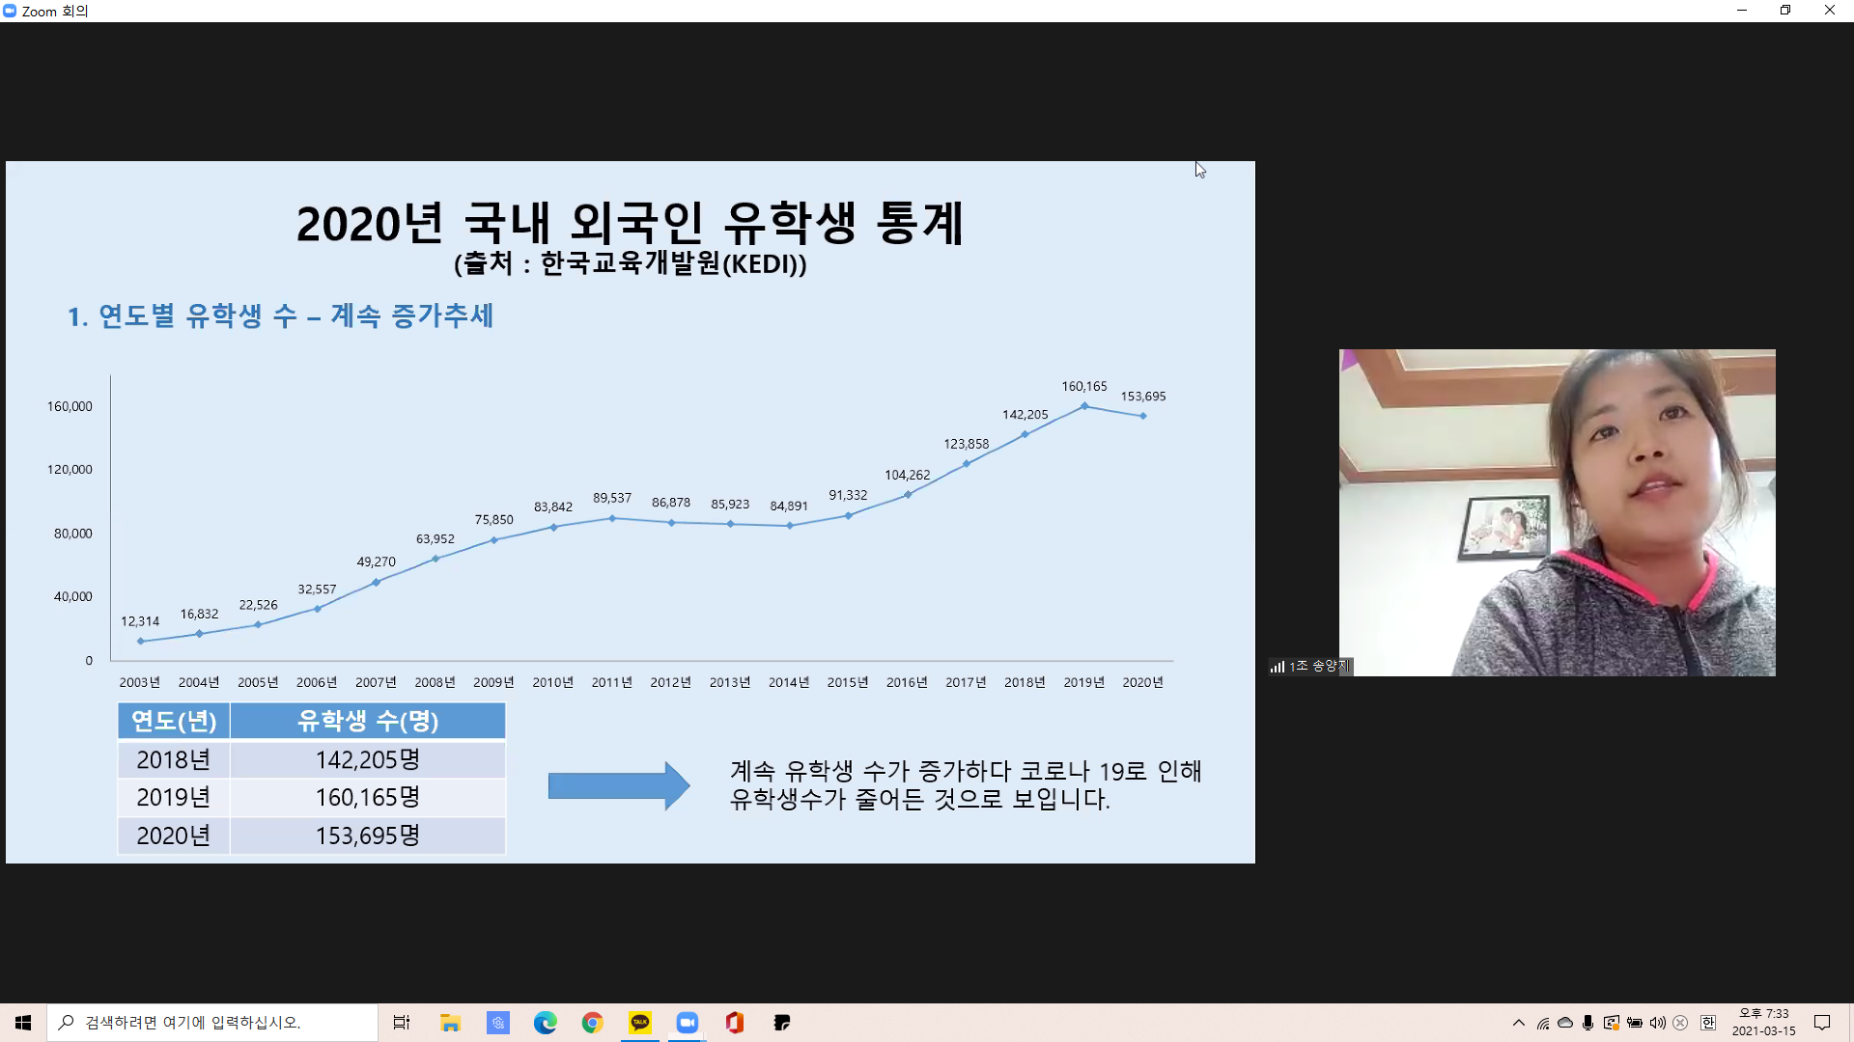Open Sticky Notes taskbar icon
The height and width of the screenshot is (1042, 1854).
pos(782,1023)
